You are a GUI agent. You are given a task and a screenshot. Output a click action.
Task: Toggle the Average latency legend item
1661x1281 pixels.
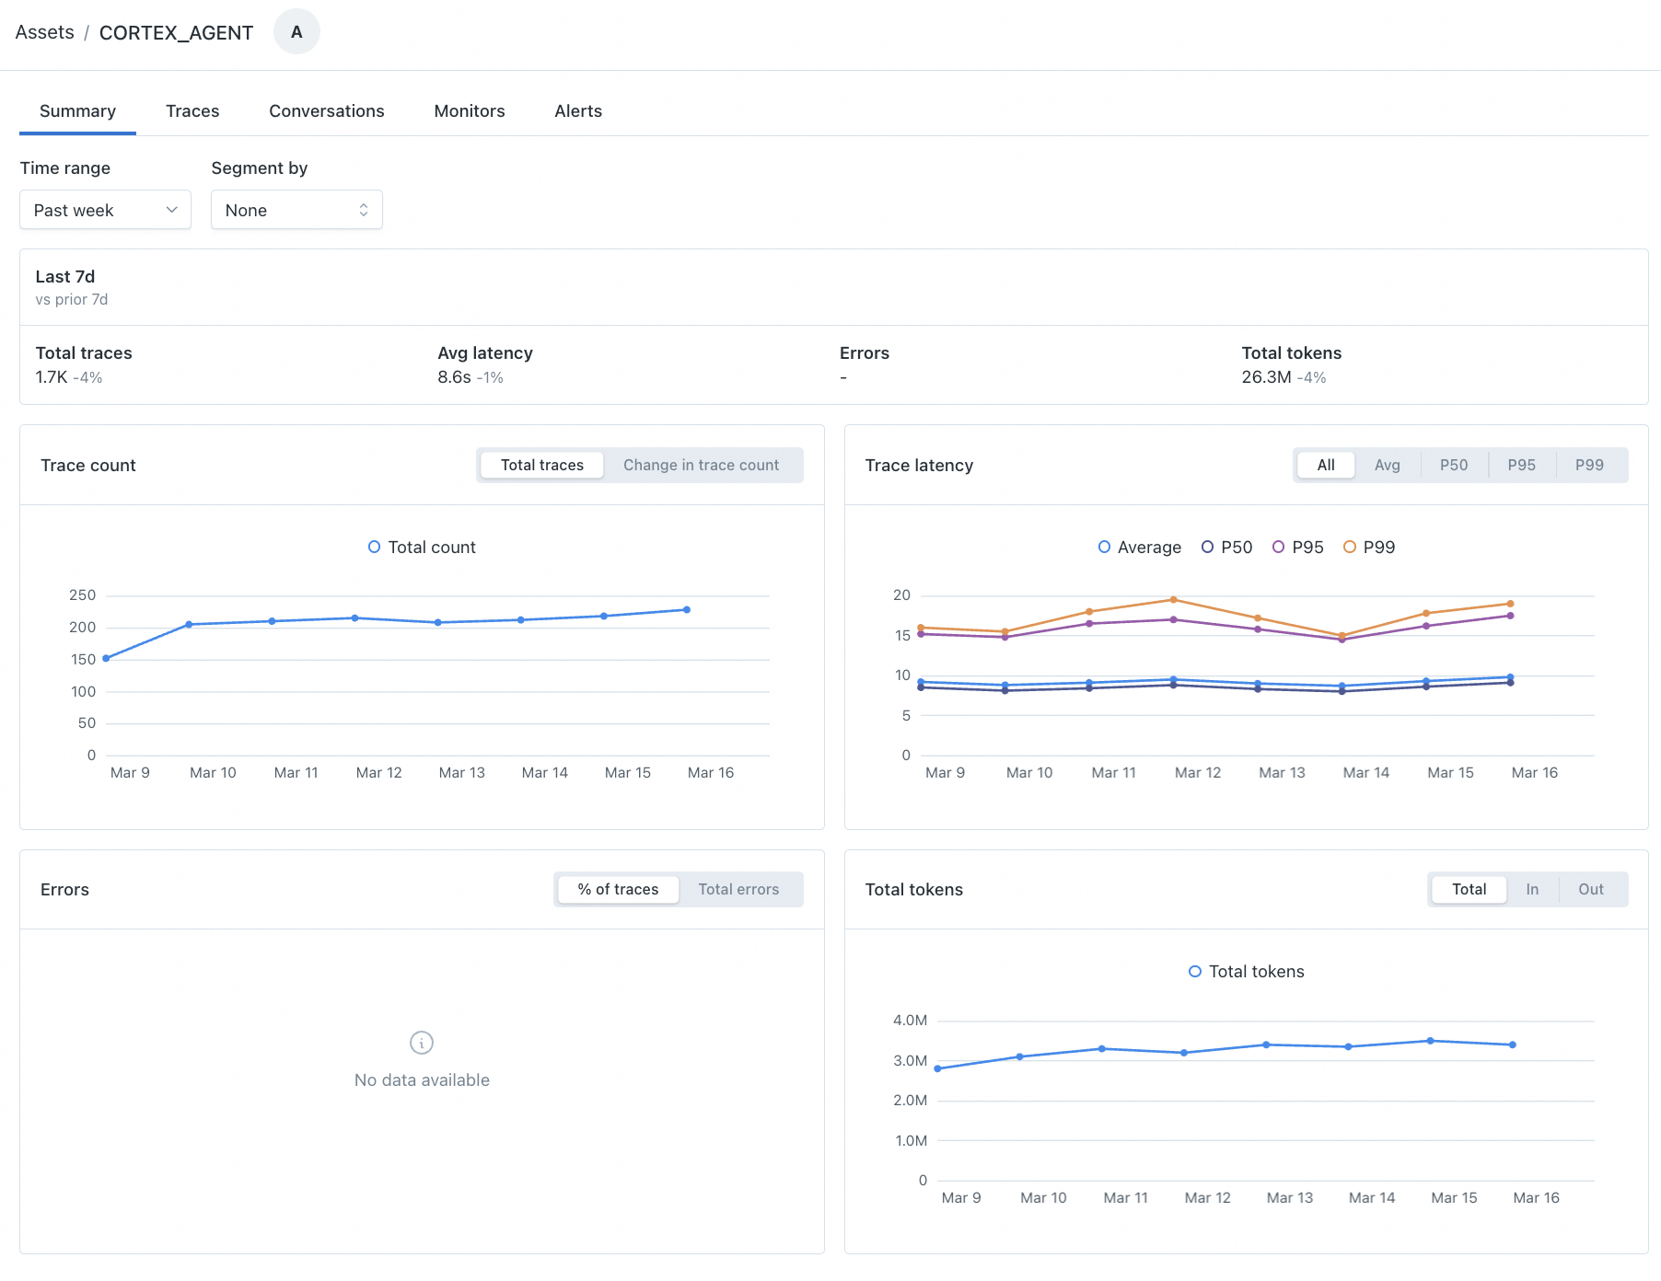tap(1139, 547)
